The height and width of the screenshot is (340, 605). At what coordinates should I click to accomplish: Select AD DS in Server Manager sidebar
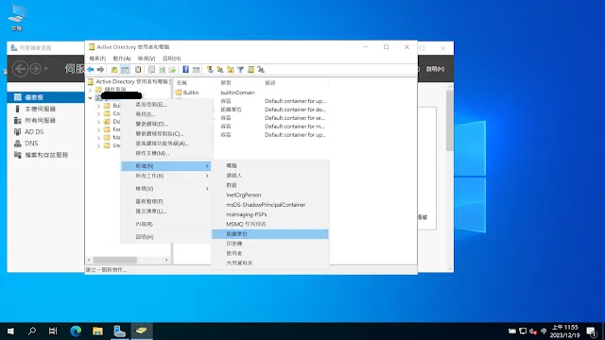coord(45,132)
